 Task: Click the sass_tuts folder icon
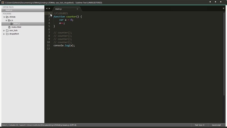tap(7, 31)
